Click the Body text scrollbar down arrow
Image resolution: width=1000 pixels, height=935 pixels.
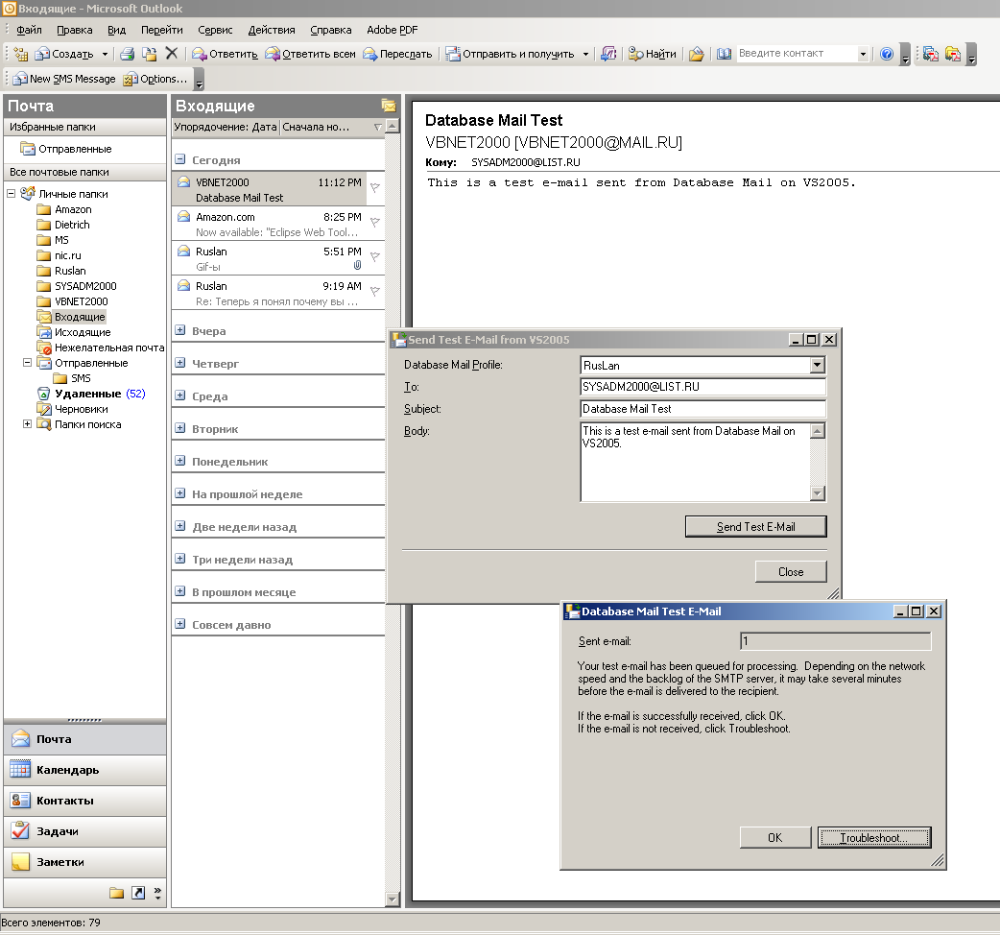[x=818, y=493]
